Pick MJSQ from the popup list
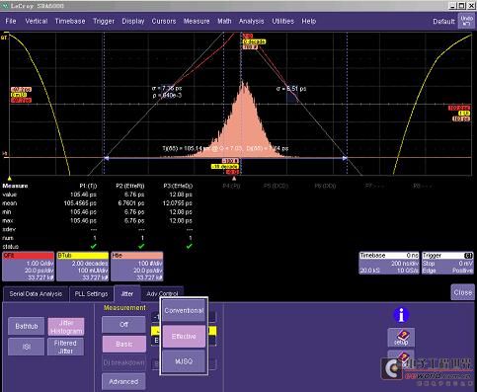Viewport: 477px width, 392px height. (x=184, y=361)
